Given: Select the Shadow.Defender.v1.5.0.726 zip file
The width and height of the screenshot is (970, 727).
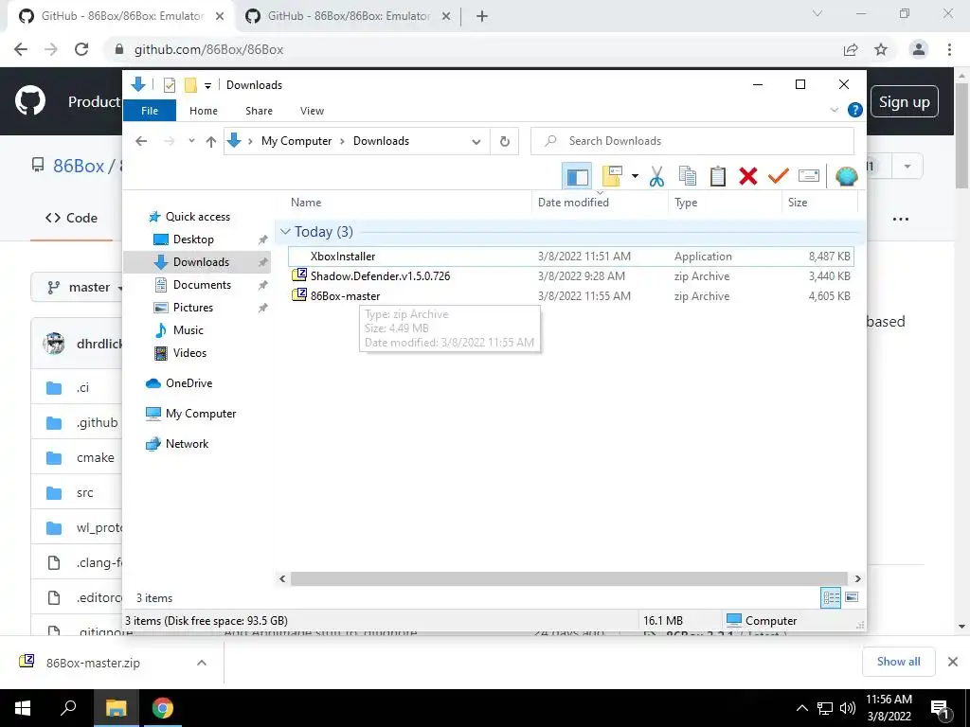Looking at the screenshot, I should [x=570, y=276].
